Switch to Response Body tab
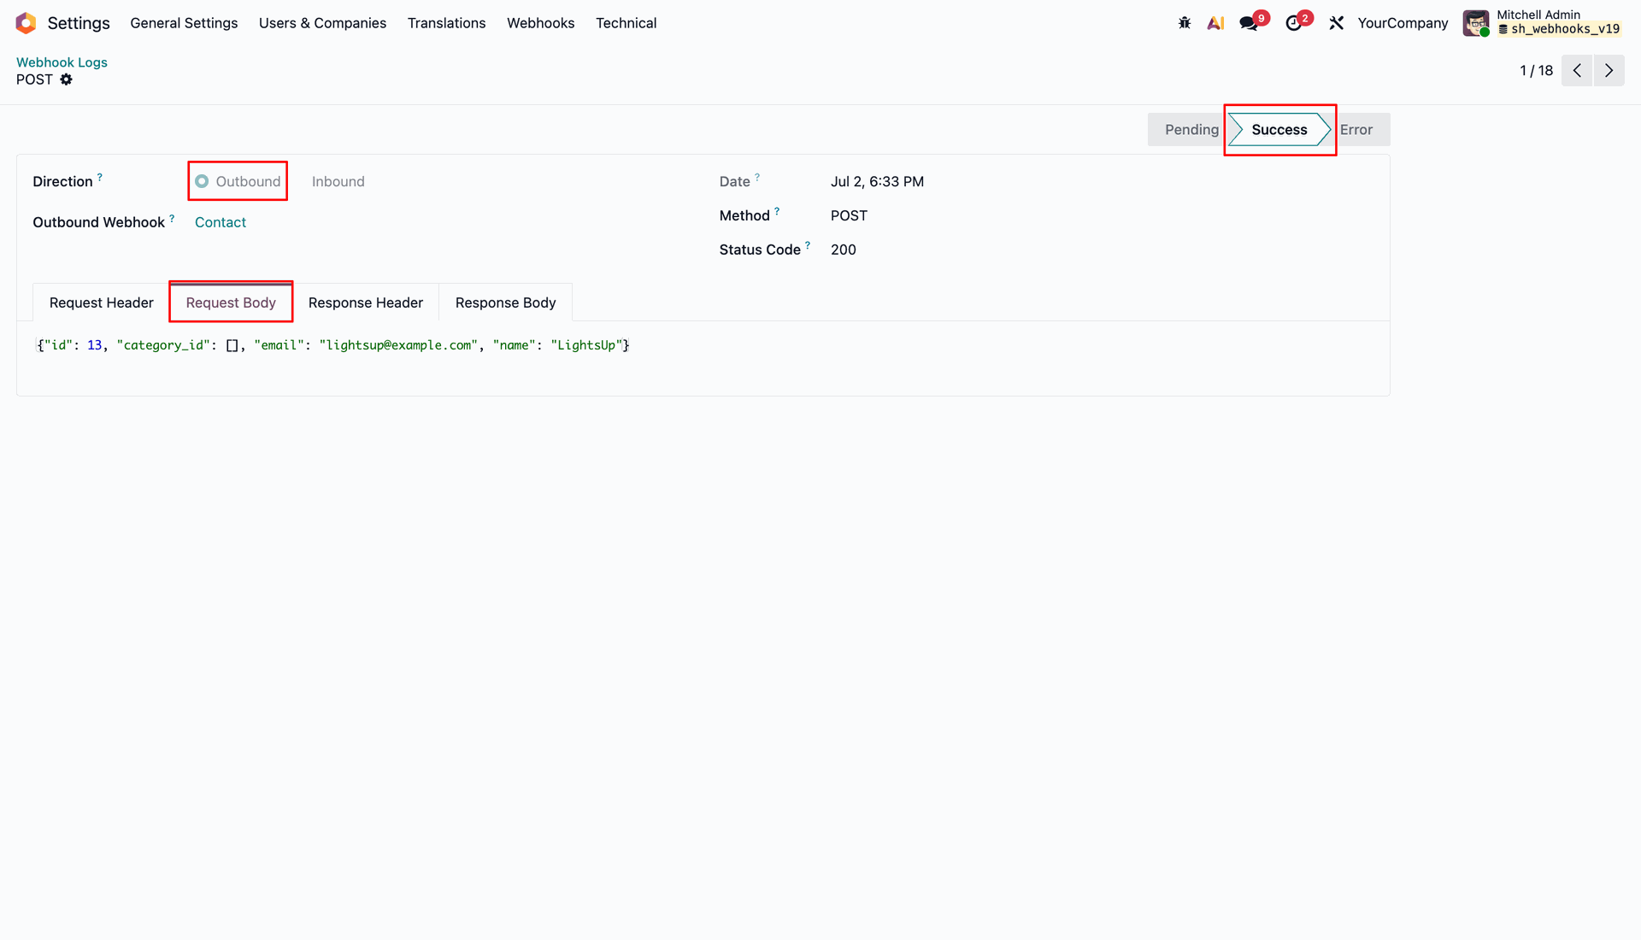 click(x=505, y=303)
